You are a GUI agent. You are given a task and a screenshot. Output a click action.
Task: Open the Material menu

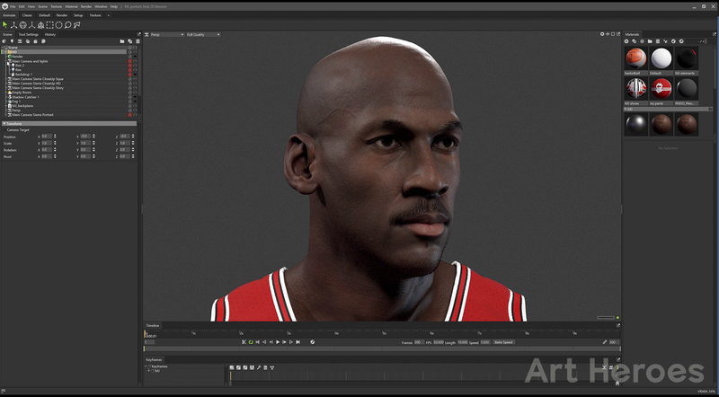pyautogui.click(x=71, y=7)
